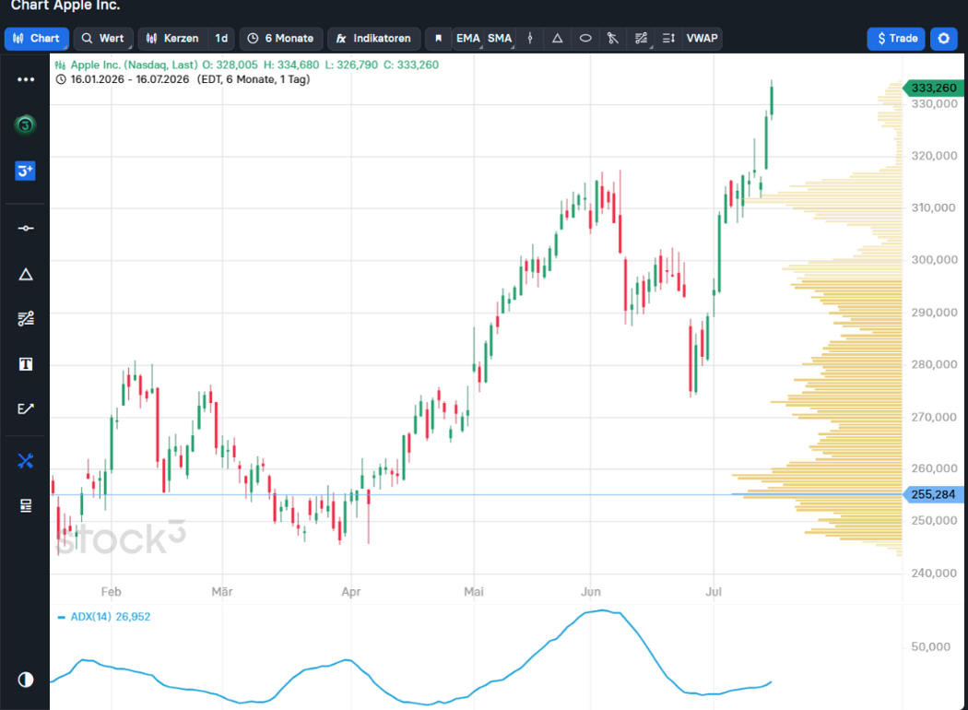
Task: Click the Jun label on time axis
Action: (x=591, y=591)
